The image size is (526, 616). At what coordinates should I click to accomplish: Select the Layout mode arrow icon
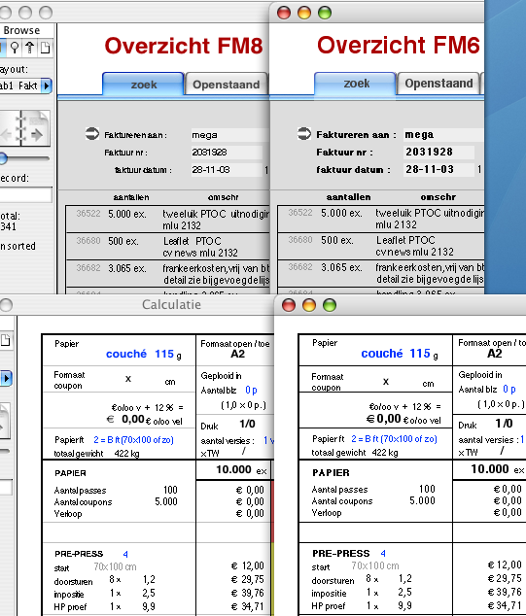coord(30,48)
